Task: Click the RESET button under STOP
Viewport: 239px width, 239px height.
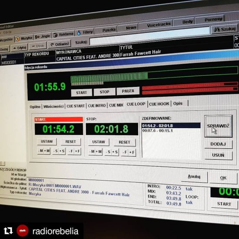Action: coord(124,142)
